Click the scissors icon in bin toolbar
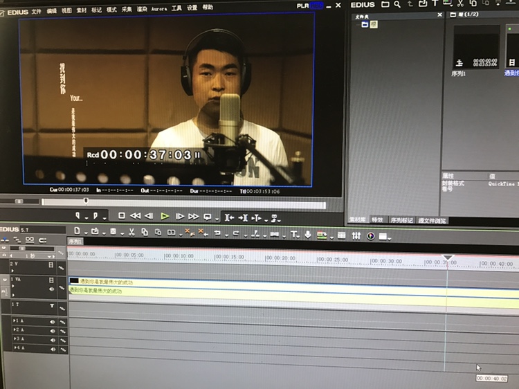The height and width of the screenshot is (389, 519). coord(460,3)
